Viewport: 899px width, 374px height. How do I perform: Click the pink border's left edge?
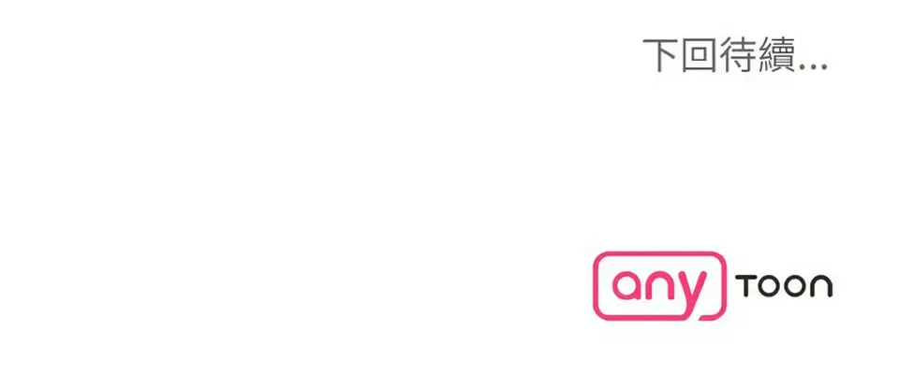pos(596,286)
